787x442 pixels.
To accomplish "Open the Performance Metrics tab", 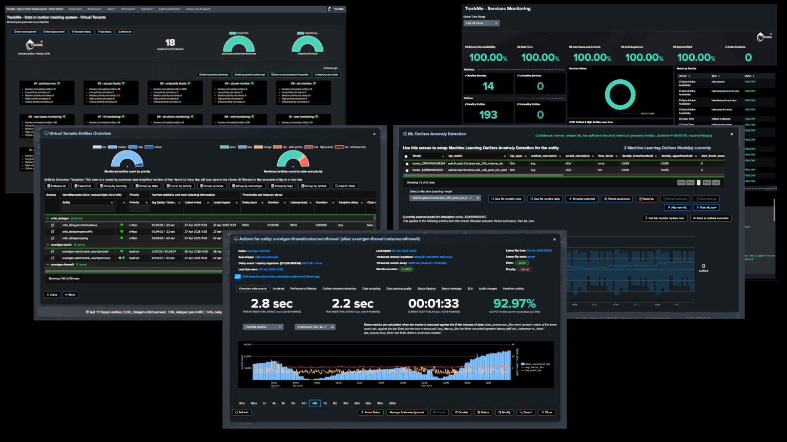I will pyautogui.click(x=303, y=289).
